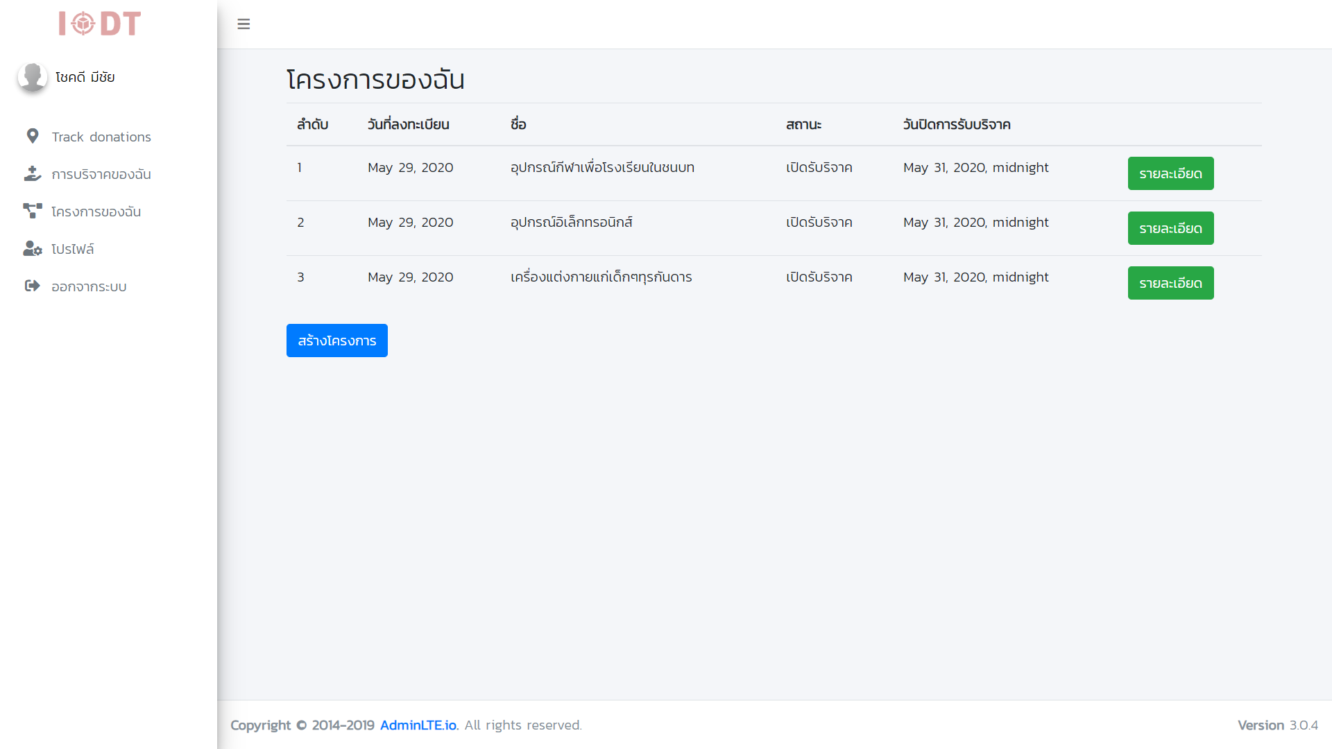
Task: Click the project diagram icon in sidebar
Action: [x=32, y=211]
